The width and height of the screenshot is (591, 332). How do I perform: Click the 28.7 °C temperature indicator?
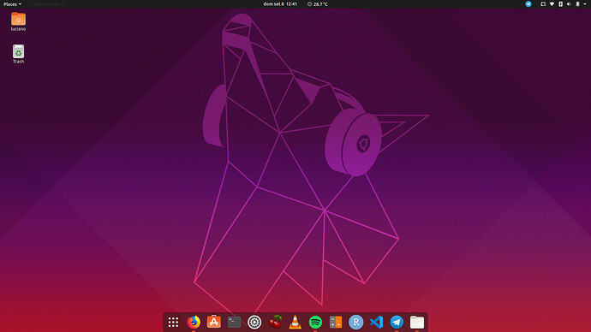click(x=318, y=4)
